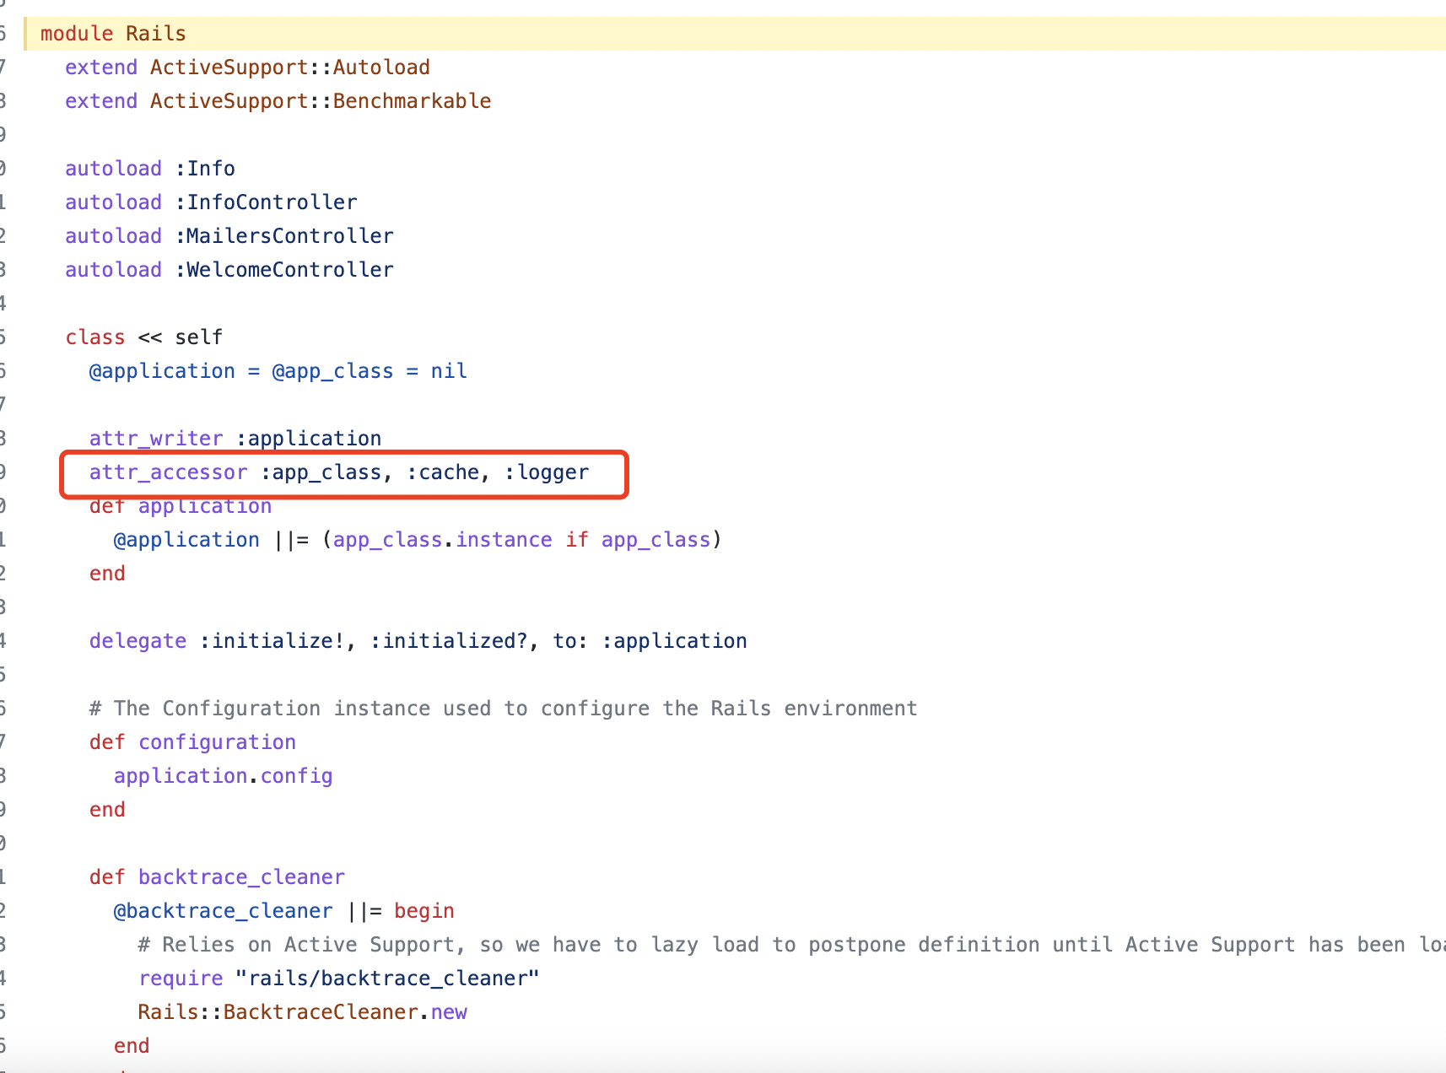Image resolution: width=1446 pixels, height=1073 pixels.
Task: Click 'attr_writer :application' line
Action: [235, 439]
